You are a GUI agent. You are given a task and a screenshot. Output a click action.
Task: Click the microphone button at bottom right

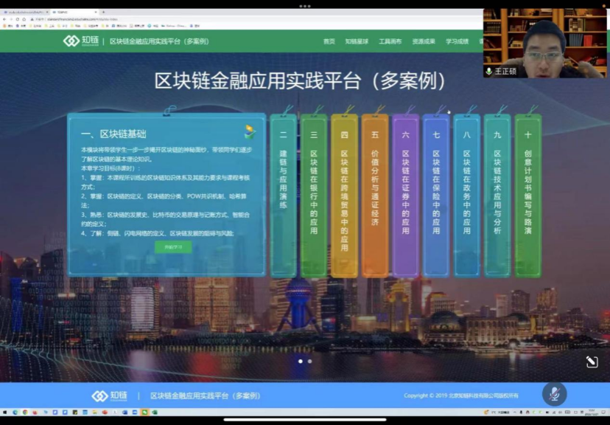(x=554, y=394)
